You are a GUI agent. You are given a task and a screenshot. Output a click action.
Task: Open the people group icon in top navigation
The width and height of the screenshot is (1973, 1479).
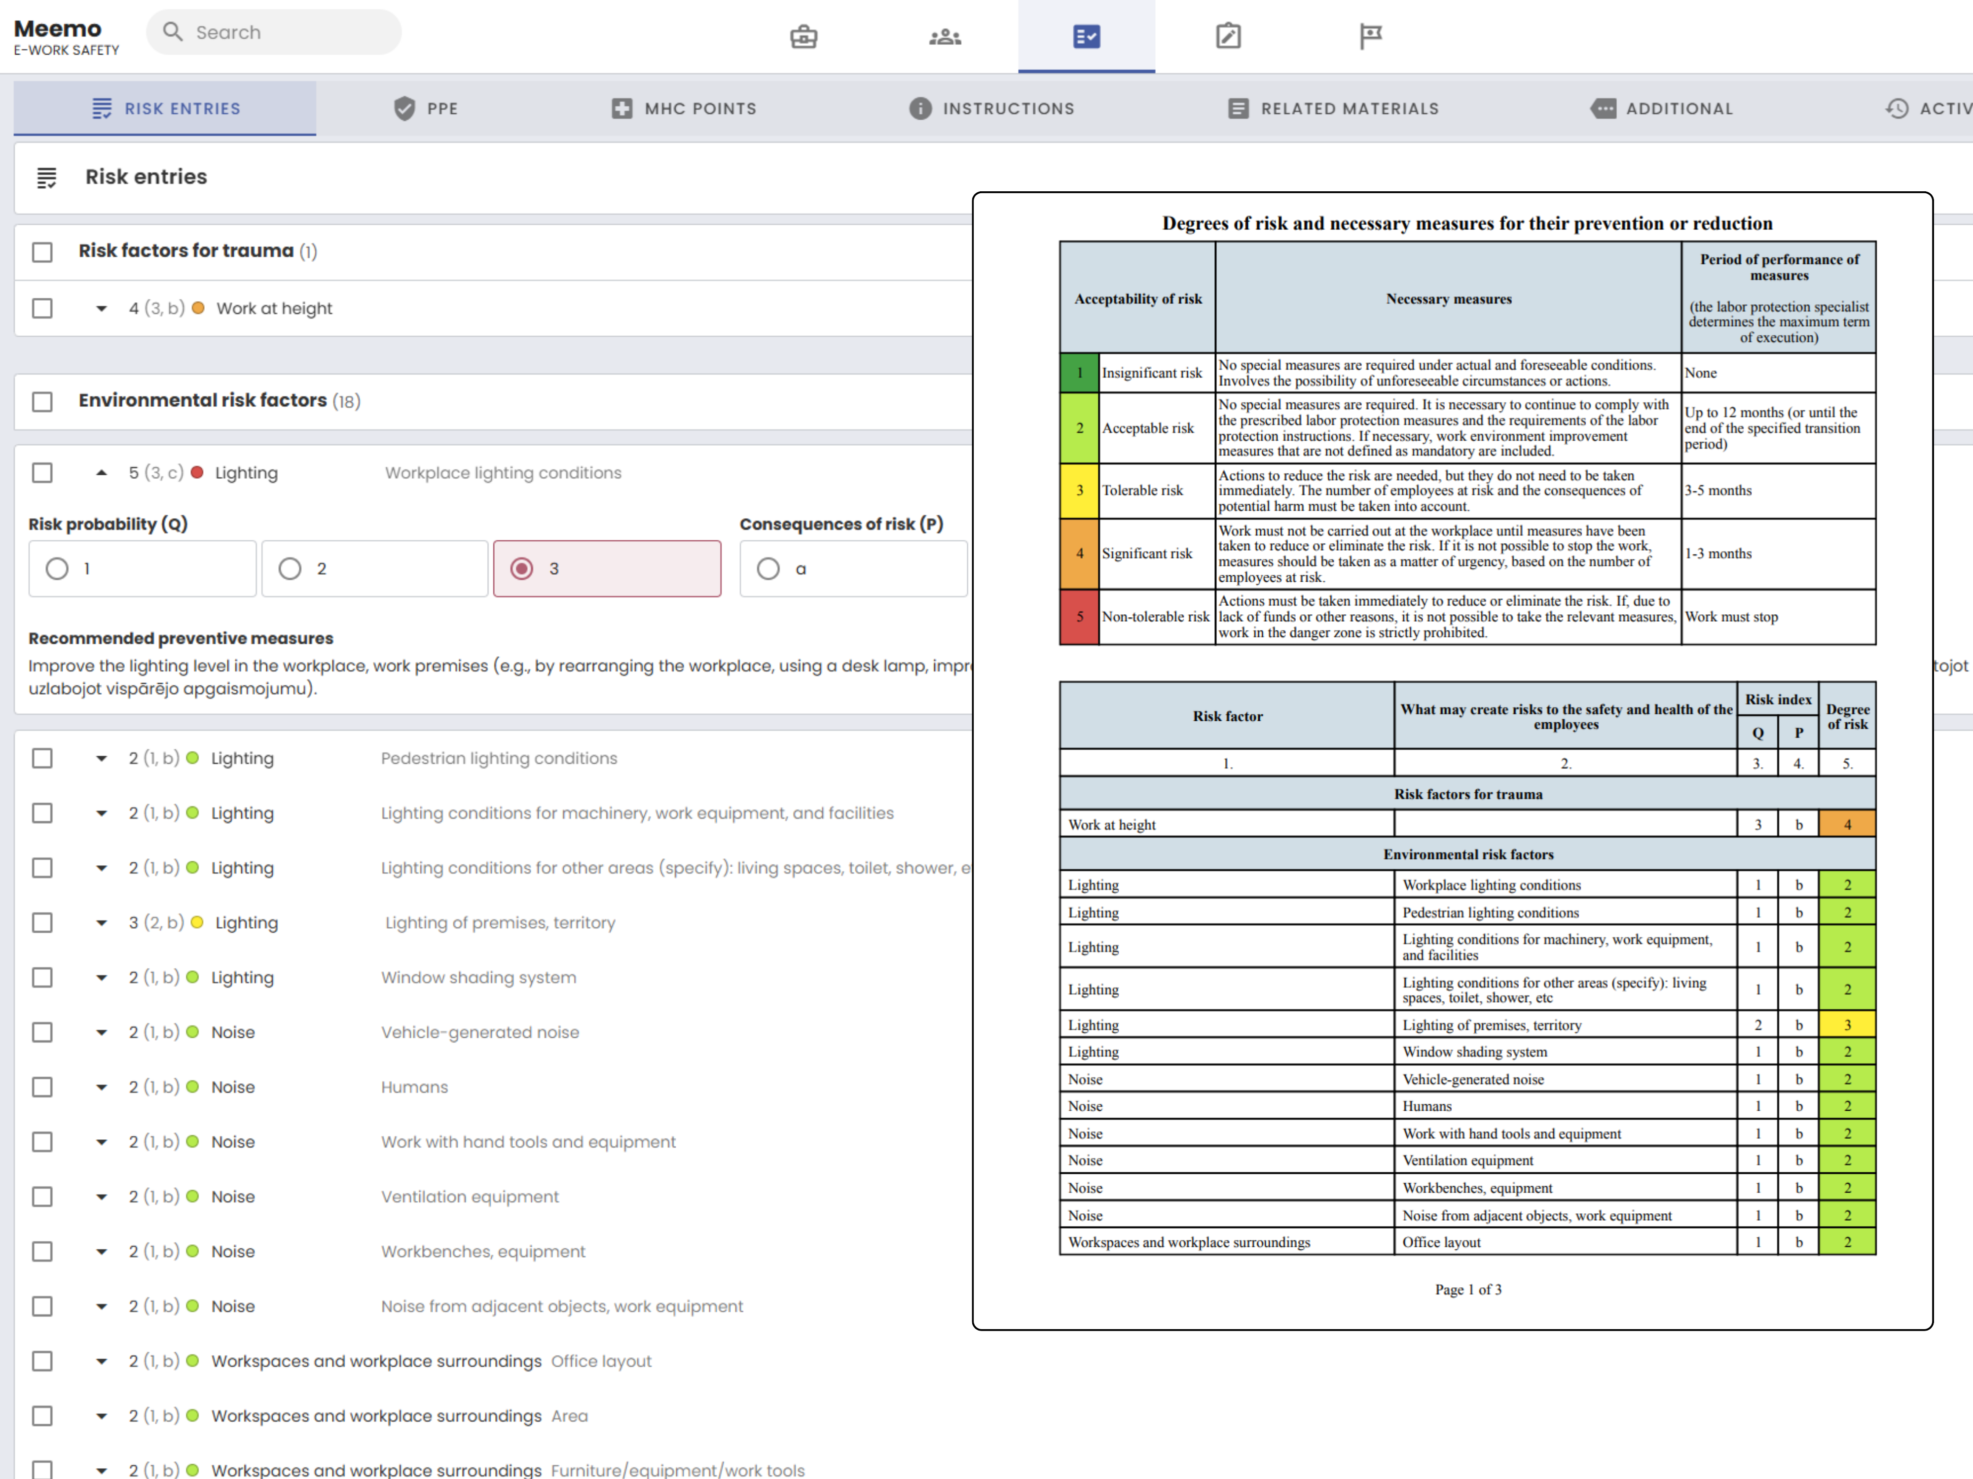[945, 36]
